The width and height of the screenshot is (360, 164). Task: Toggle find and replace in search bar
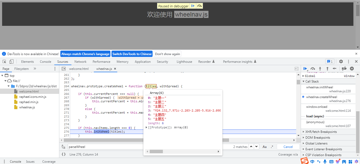pyautogui.click(x=63, y=147)
